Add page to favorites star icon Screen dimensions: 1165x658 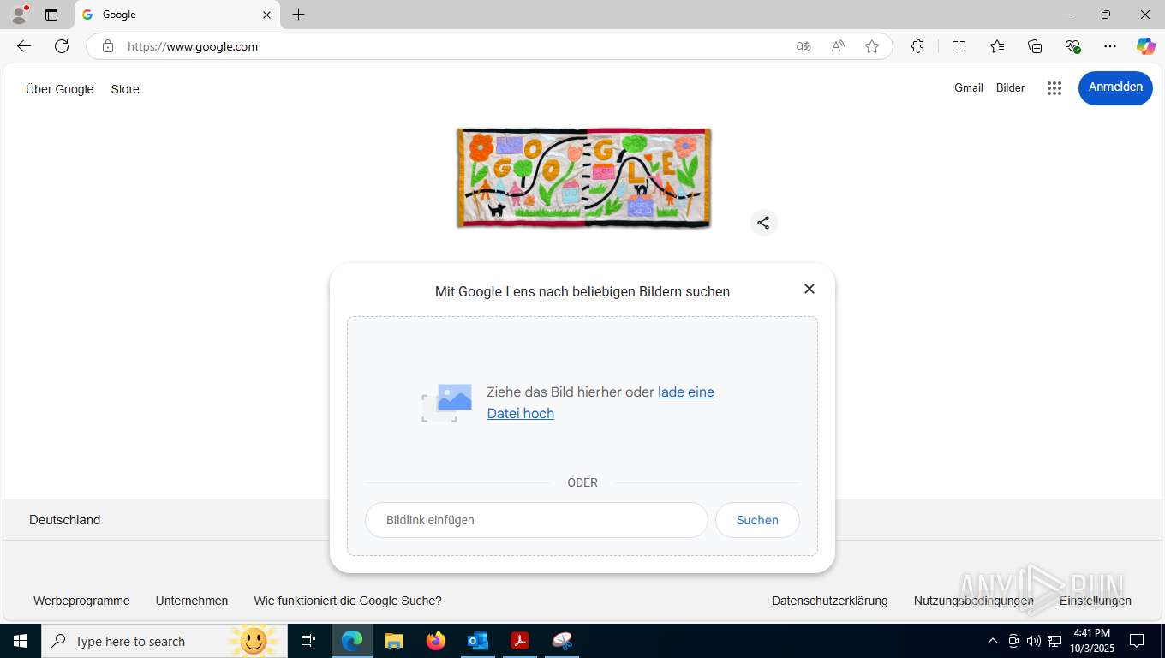(872, 46)
